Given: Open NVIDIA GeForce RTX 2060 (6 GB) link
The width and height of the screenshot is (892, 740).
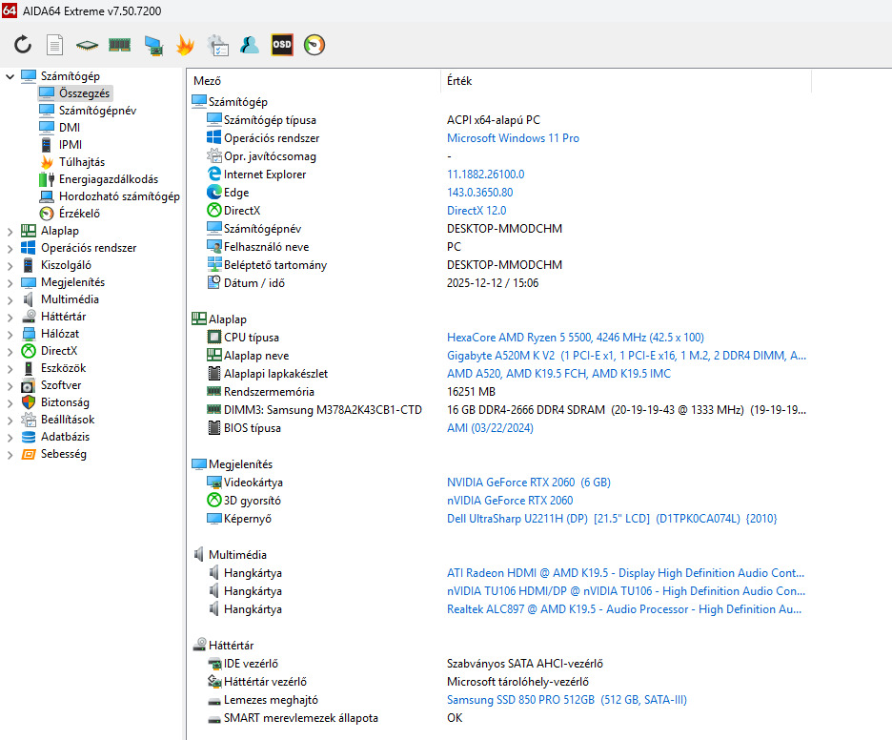Looking at the screenshot, I should pos(529,483).
